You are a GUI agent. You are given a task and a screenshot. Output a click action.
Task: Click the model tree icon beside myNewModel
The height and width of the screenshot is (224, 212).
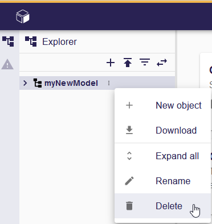pyautogui.click(x=38, y=83)
